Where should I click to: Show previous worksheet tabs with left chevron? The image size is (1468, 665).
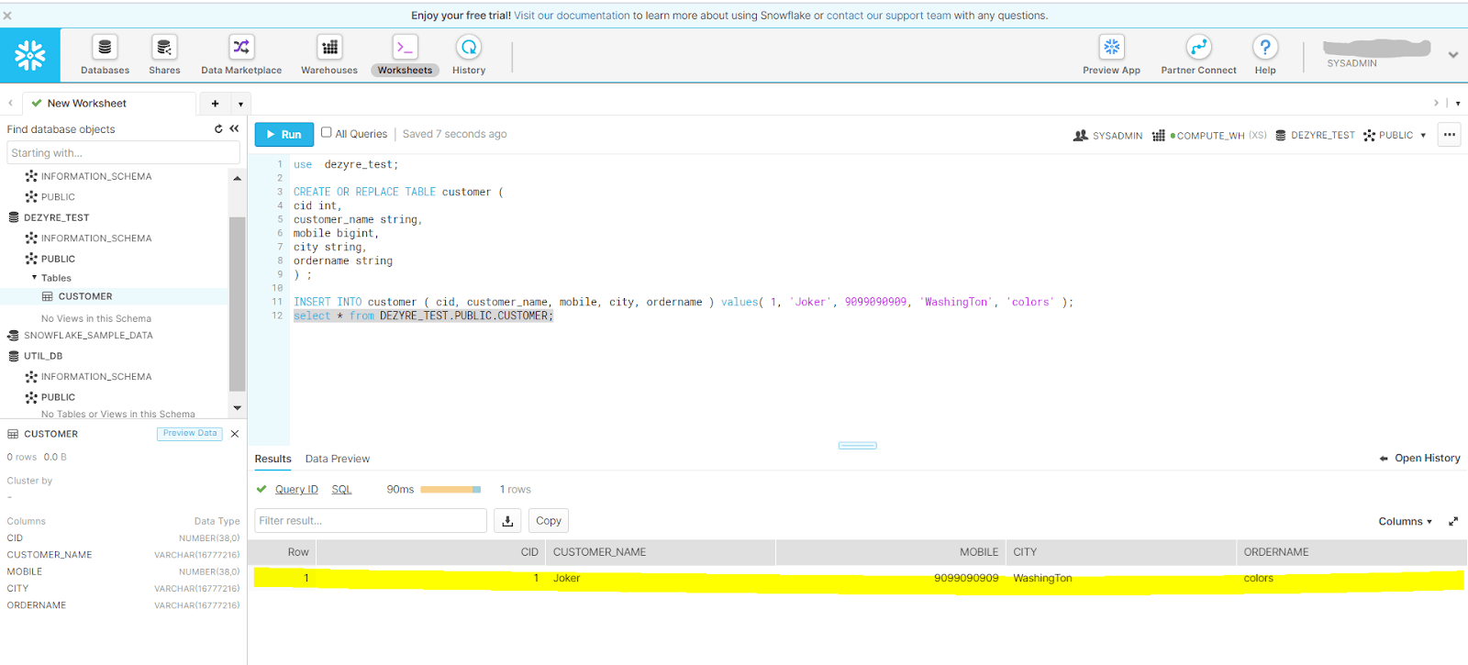[10, 104]
